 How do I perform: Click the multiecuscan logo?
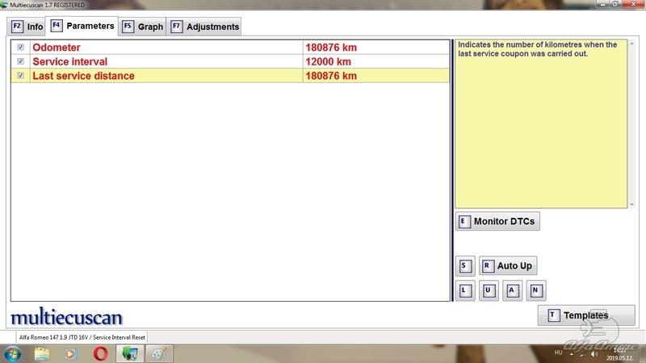66,316
